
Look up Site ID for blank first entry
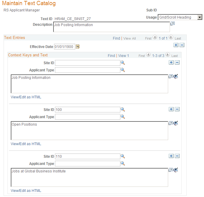[x=123, y=63]
